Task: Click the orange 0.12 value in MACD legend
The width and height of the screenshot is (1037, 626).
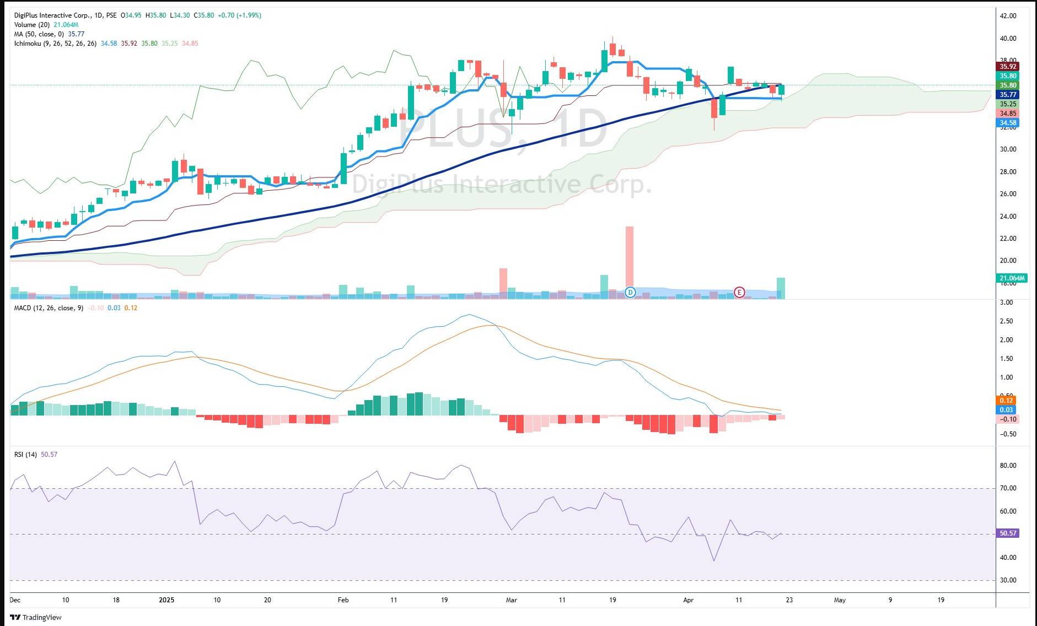Action: 131,308
